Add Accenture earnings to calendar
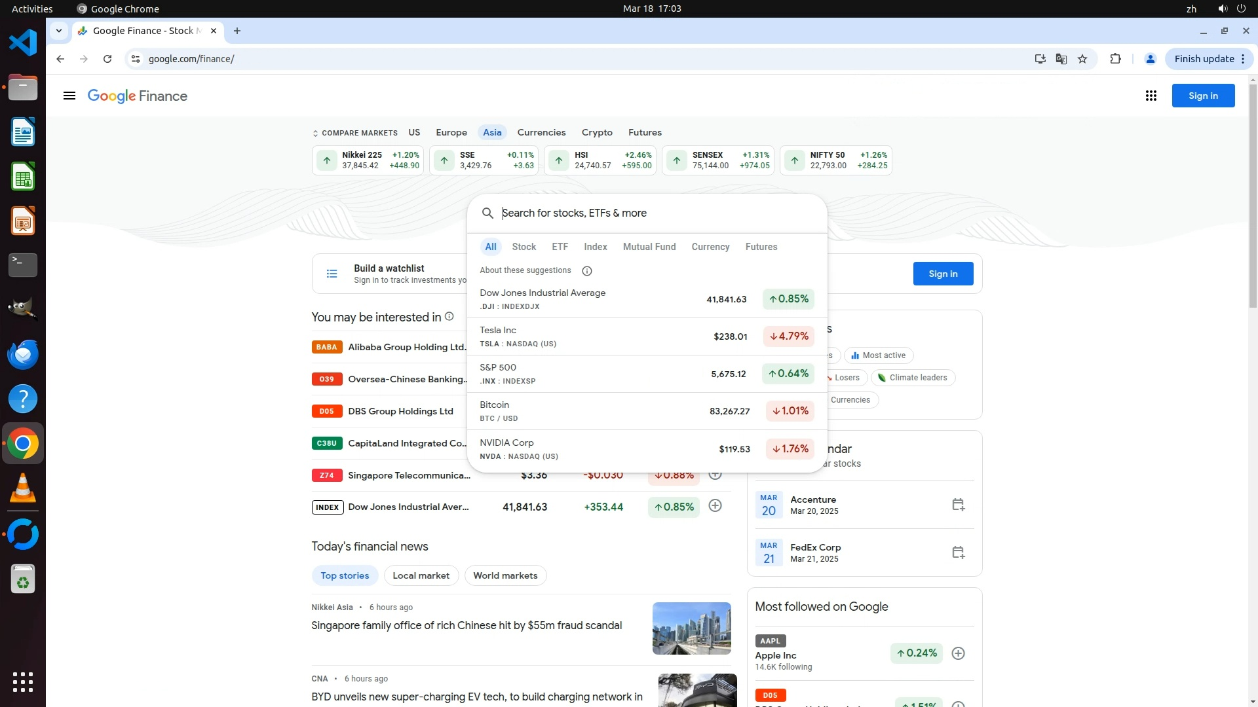1258x707 pixels. pyautogui.click(x=958, y=505)
